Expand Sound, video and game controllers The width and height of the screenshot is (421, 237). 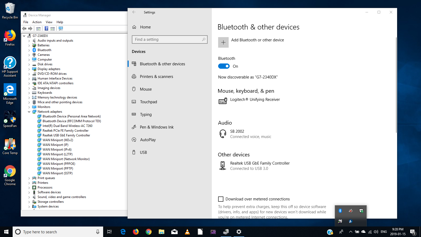click(x=29, y=197)
